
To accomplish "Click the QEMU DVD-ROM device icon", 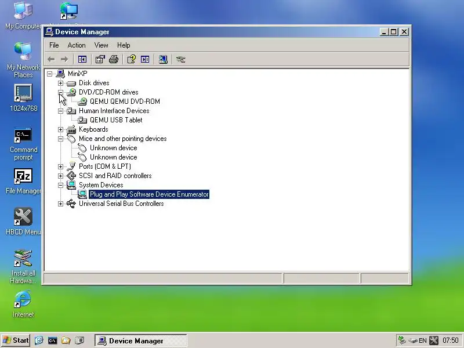I will click(82, 101).
